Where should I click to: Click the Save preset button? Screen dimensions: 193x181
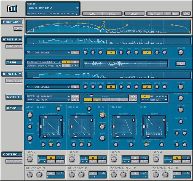tap(112, 14)
